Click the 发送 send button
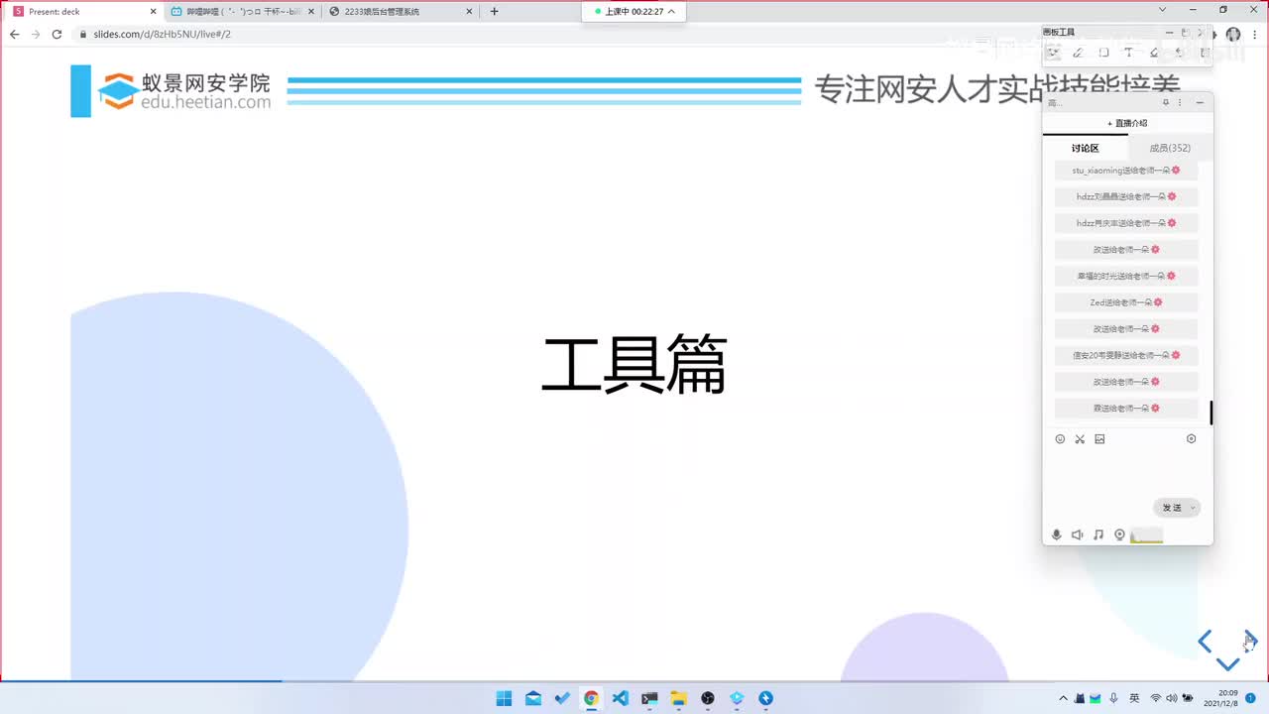 (x=1172, y=508)
